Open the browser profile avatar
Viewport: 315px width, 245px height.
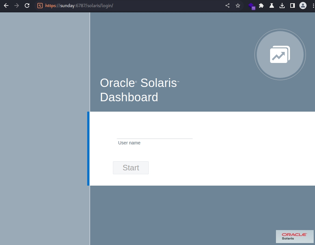303,6
